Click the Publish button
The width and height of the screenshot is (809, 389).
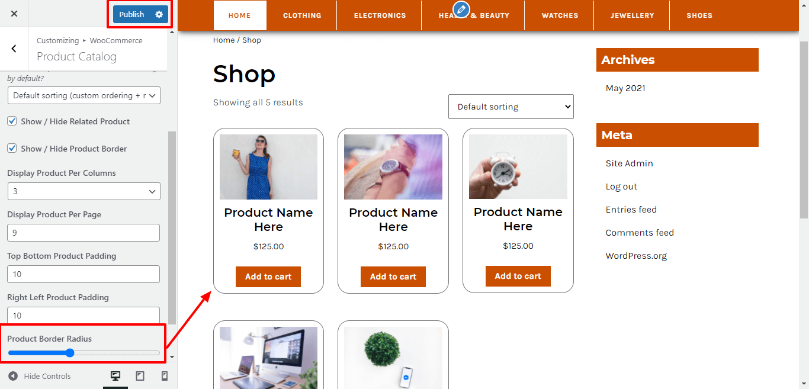131,14
